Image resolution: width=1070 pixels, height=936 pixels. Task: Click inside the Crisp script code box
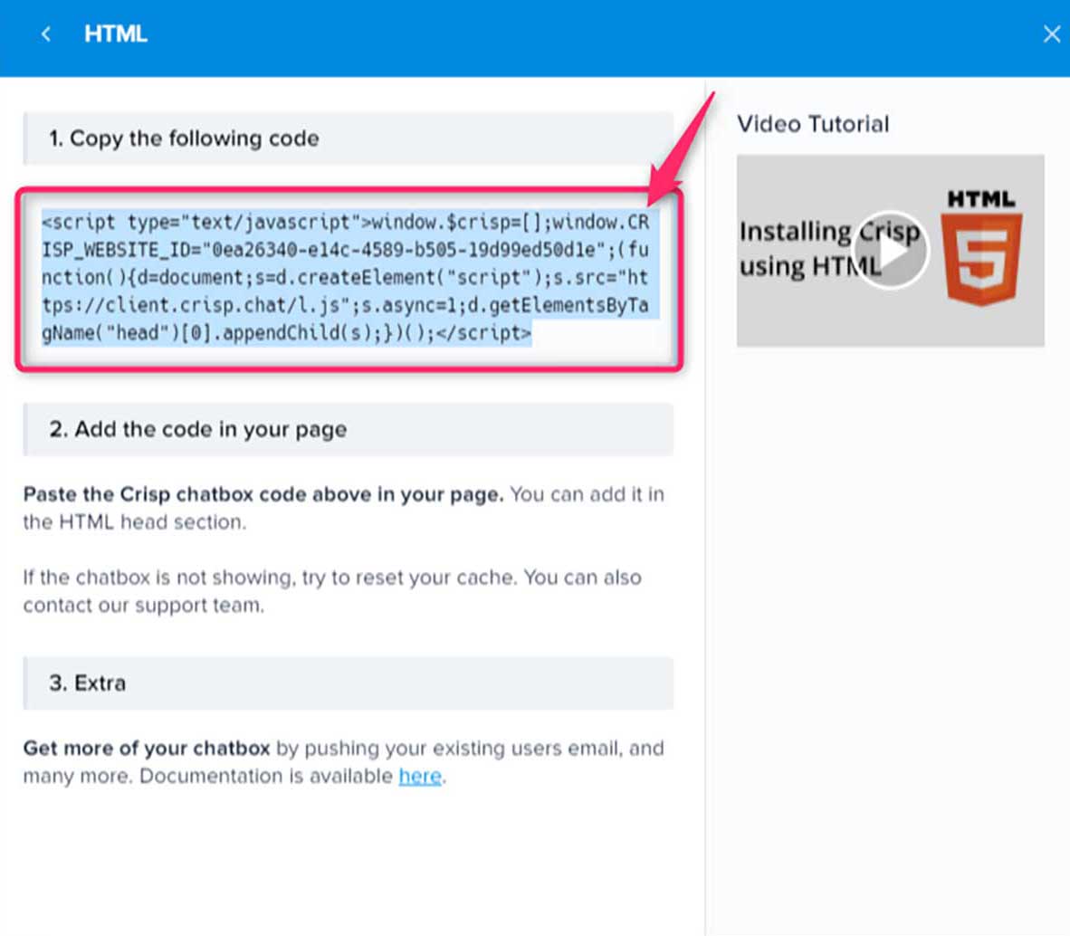click(x=349, y=278)
